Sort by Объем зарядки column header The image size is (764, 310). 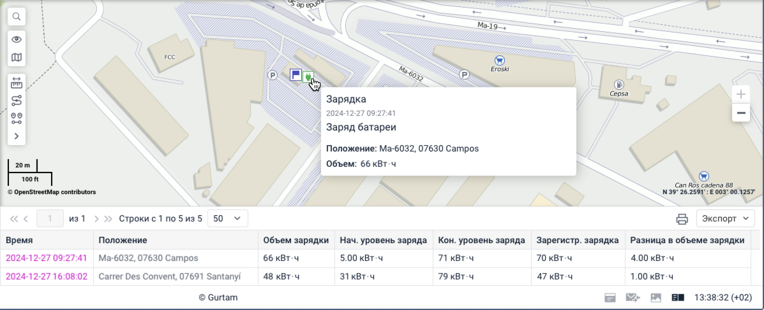coord(296,240)
